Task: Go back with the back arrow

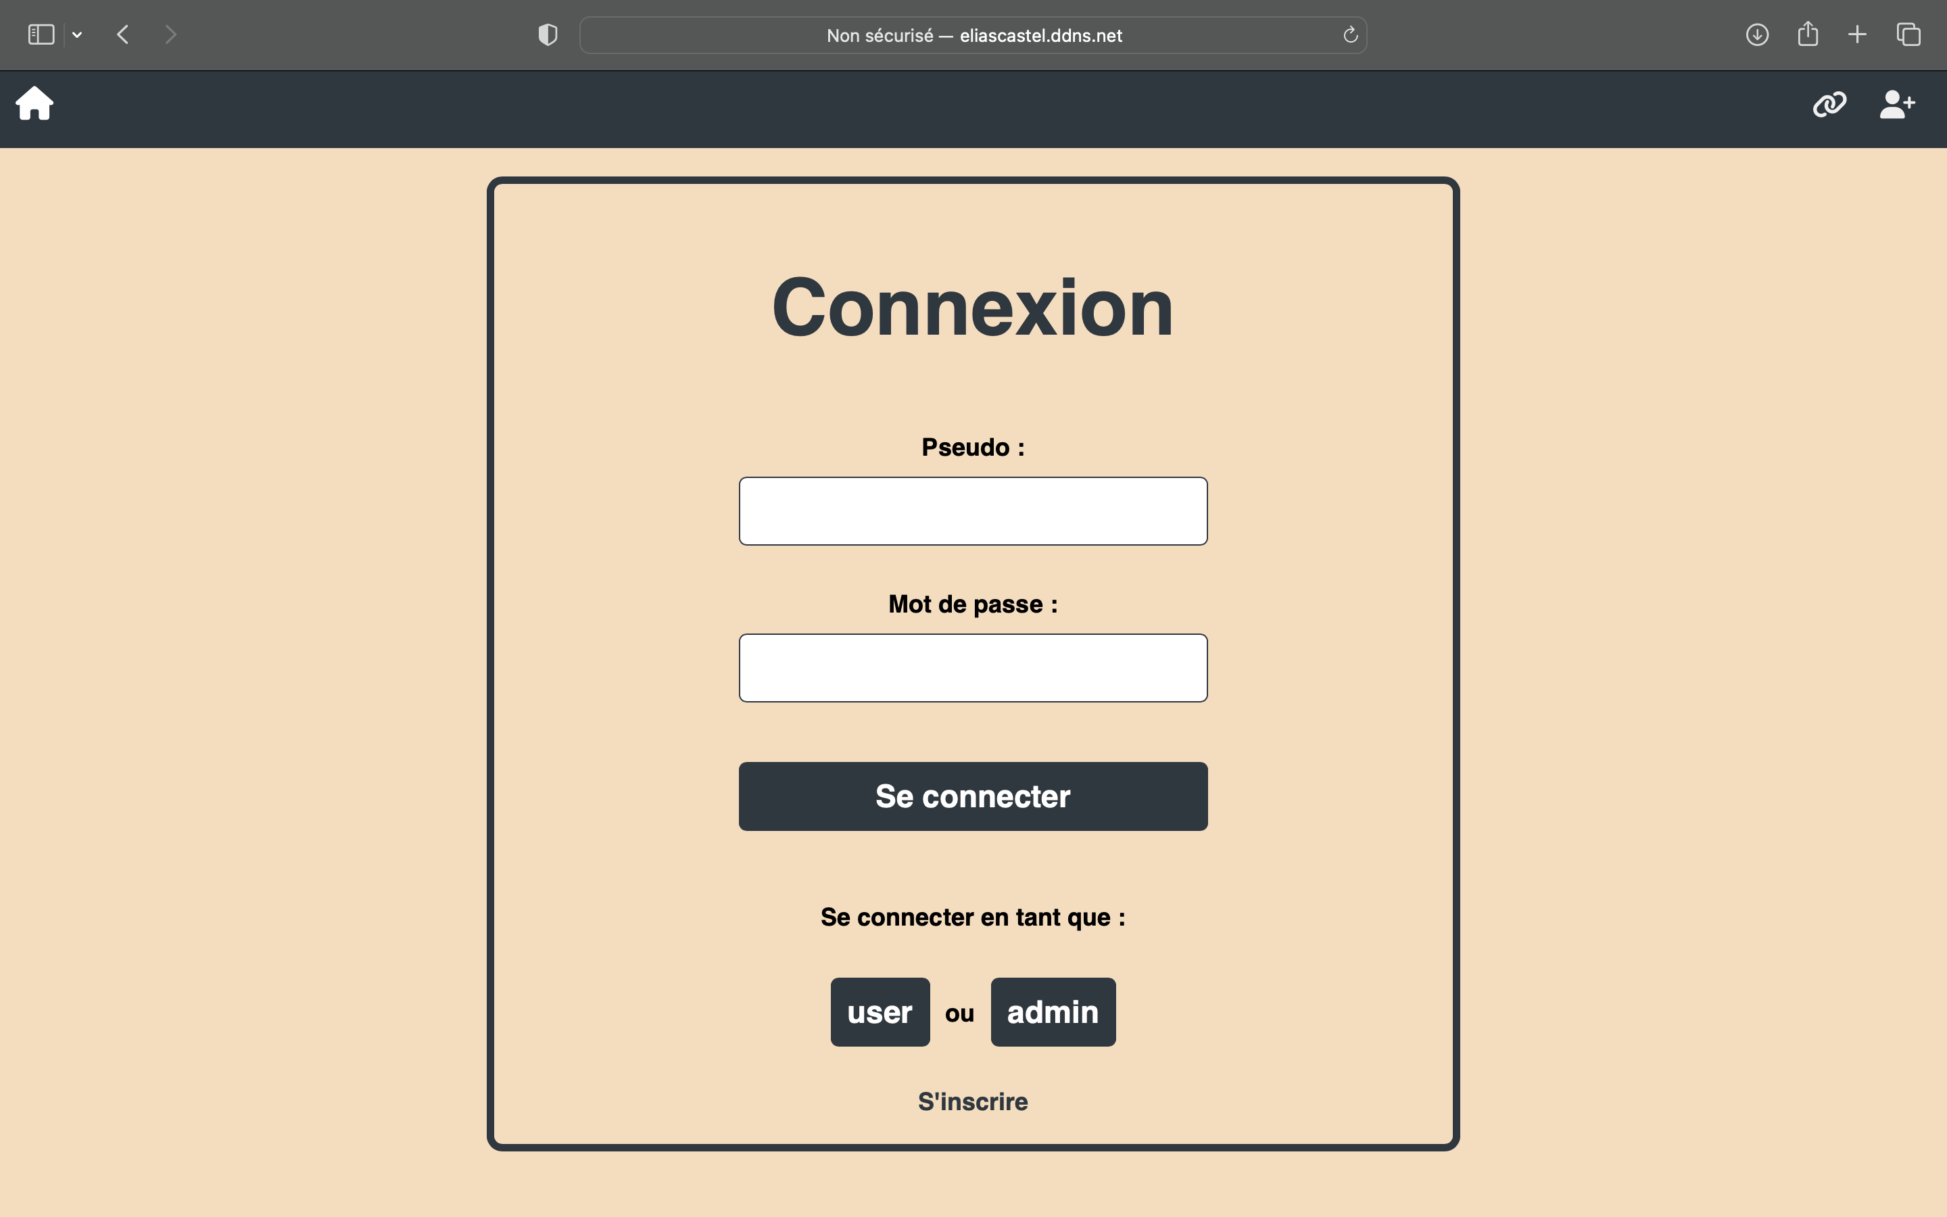Action: (123, 34)
